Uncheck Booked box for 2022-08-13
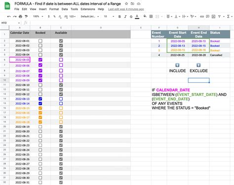This screenshot has width=234, height=185. coord(40,99)
